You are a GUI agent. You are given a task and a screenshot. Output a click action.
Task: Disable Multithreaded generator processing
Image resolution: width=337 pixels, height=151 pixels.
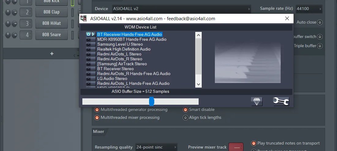(x=97, y=110)
